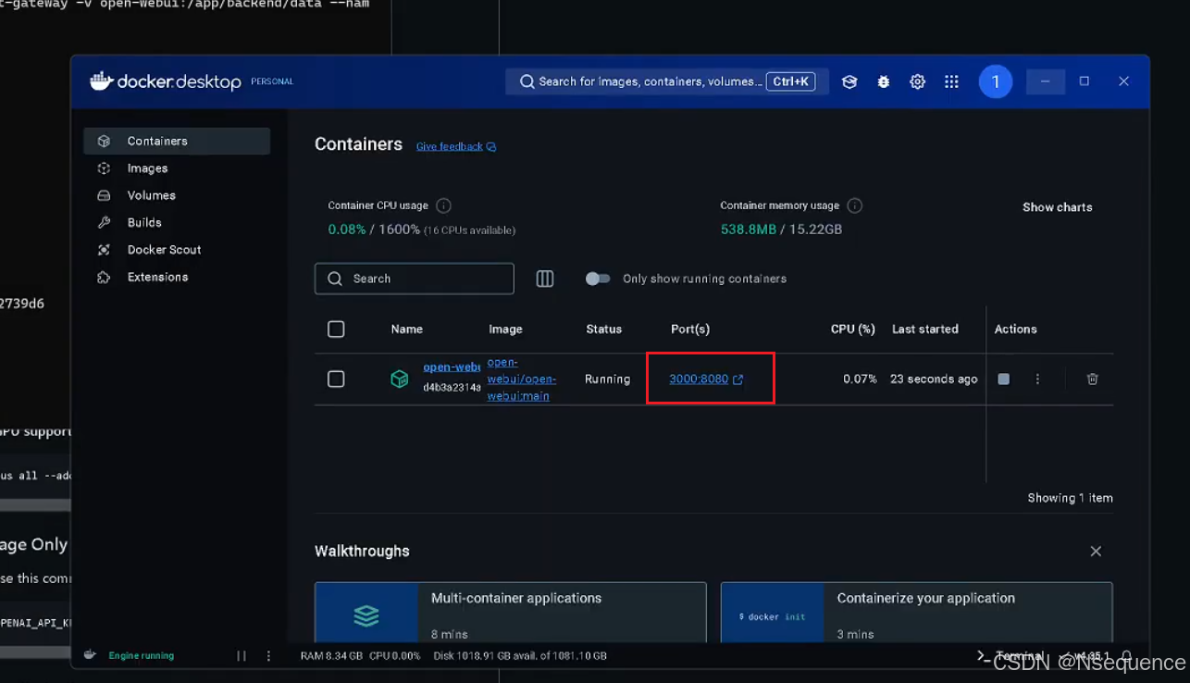Delete the open-webui container via trash icon
The height and width of the screenshot is (683, 1190).
coord(1092,379)
